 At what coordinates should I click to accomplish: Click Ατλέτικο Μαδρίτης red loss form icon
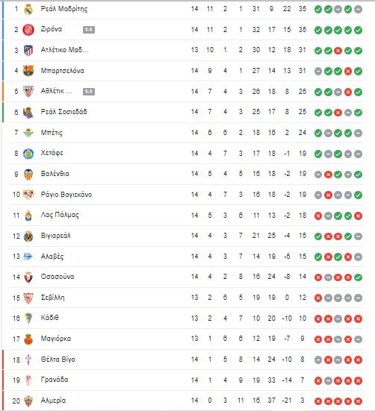(x=338, y=51)
